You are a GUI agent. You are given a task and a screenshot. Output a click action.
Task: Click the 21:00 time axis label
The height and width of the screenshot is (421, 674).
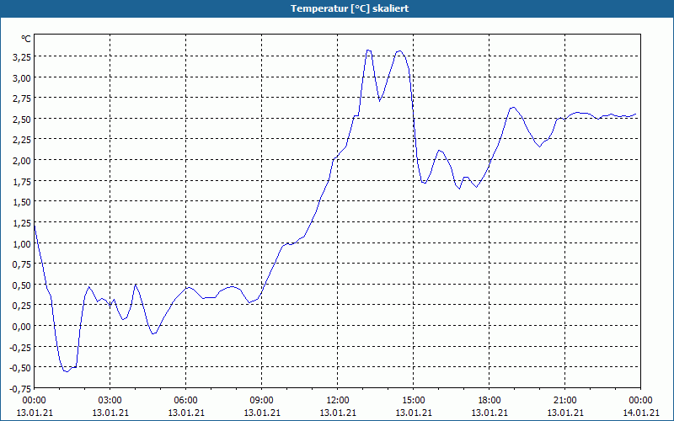564,401
